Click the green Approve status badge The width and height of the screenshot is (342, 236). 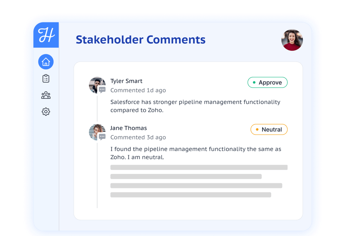point(267,83)
